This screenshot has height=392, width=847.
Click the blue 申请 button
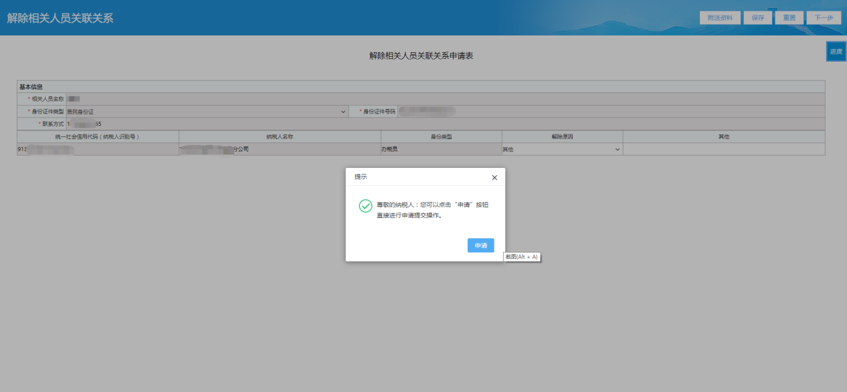(x=480, y=246)
